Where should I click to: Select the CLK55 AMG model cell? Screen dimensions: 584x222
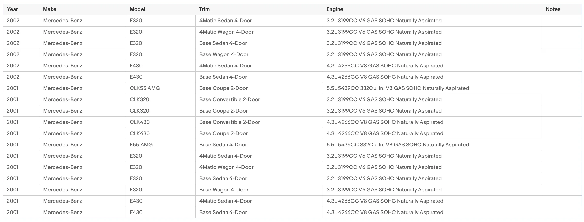160,88
